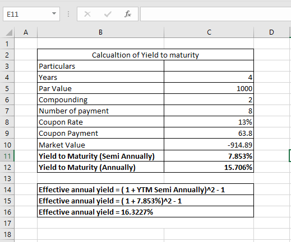
Task: Select row 6 header
Action: pos(7,99)
